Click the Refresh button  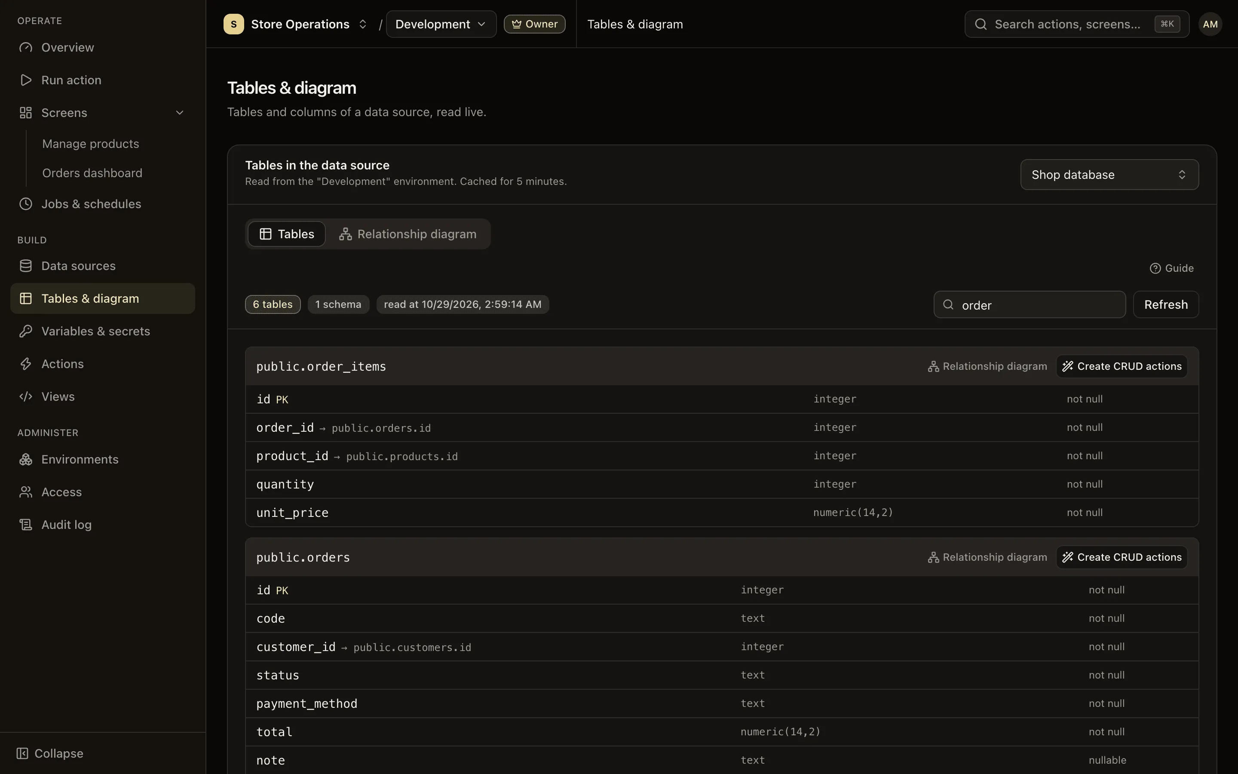(1166, 304)
